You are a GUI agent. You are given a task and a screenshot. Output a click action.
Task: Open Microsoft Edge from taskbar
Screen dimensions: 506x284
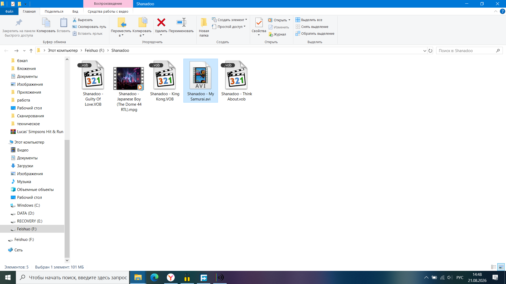pyautogui.click(x=154, y=277)
